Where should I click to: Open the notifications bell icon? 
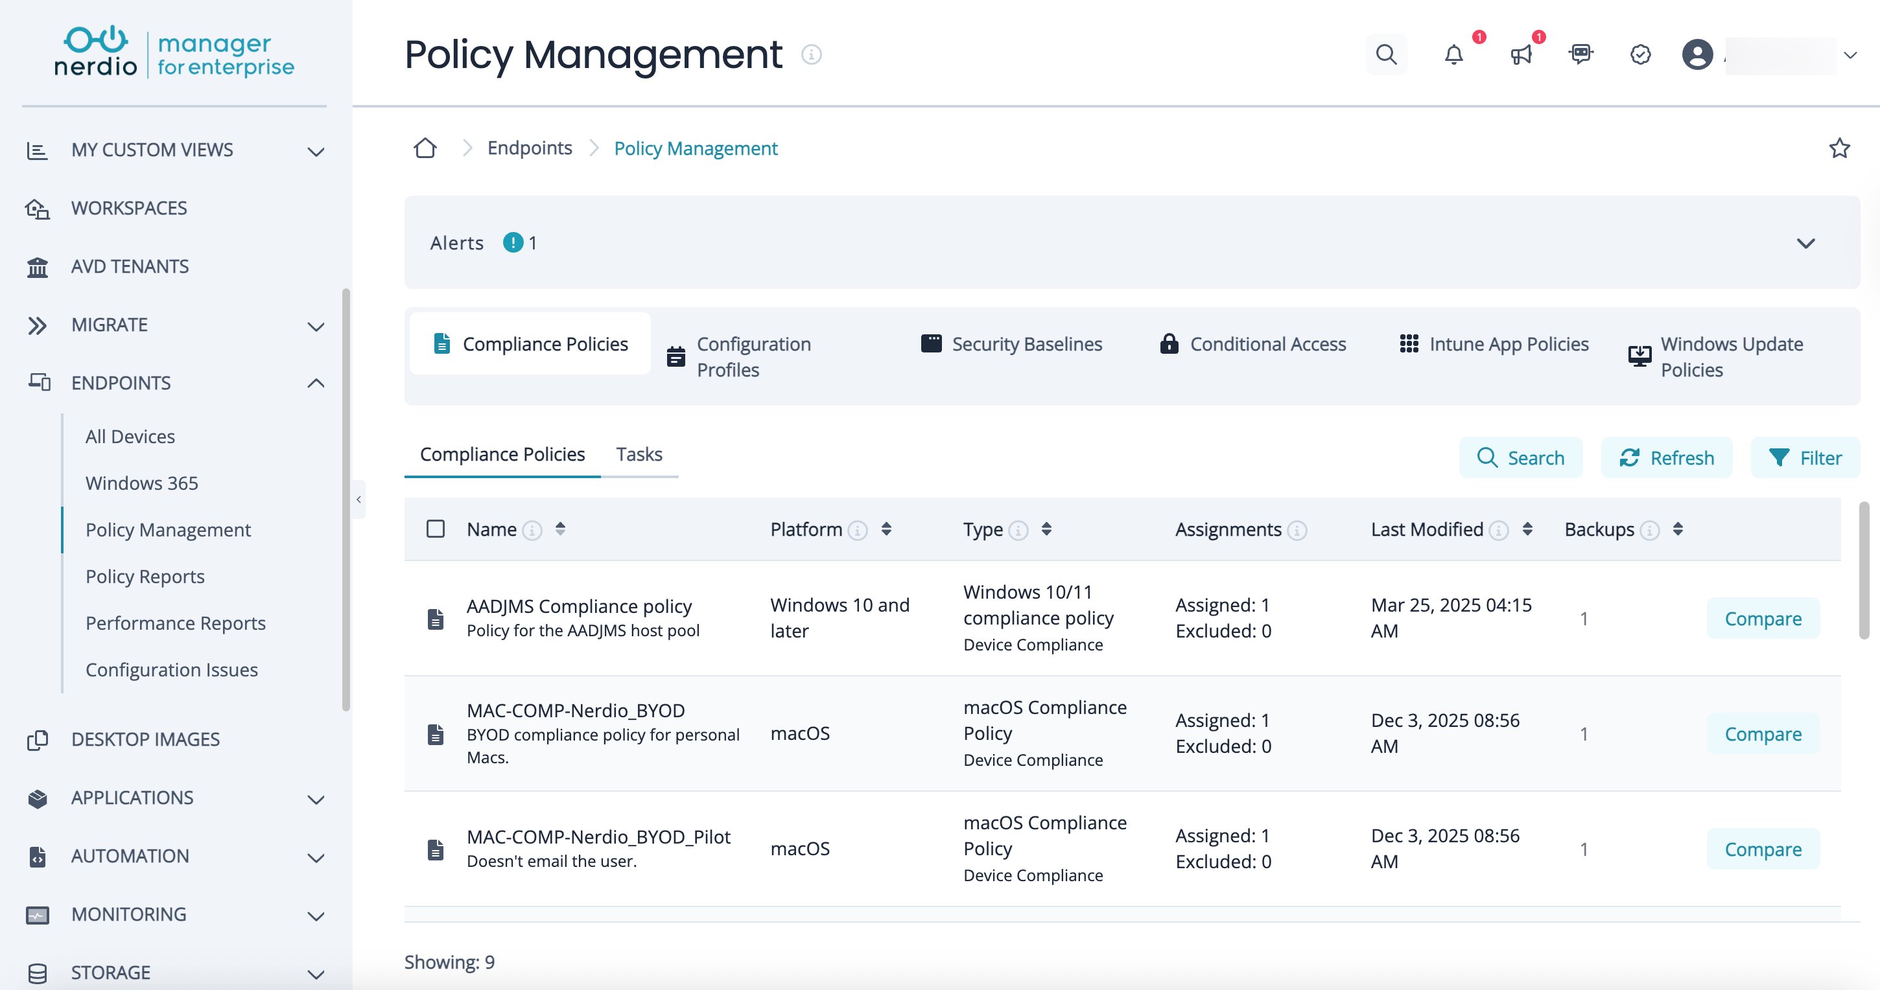1453,54
